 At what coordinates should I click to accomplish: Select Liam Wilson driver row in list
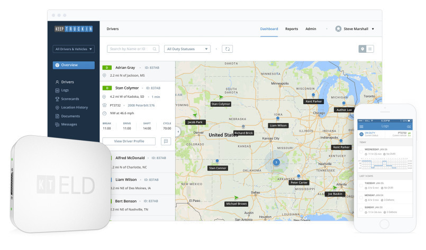[x=142, y=183]
